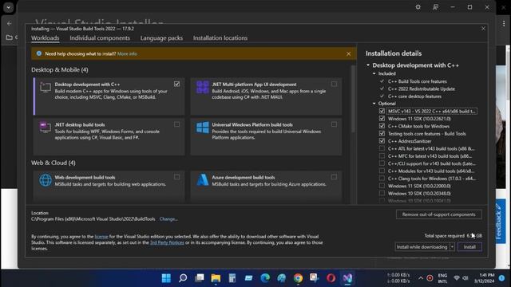Launch Opera browser from the taskbar
Image resolution: width=511 pixels, height=287 pixels.
pos(331,278)
